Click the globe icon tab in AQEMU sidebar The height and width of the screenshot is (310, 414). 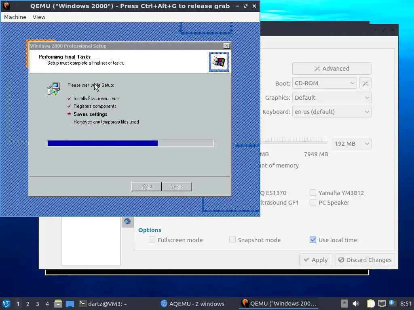coord(127,222)
